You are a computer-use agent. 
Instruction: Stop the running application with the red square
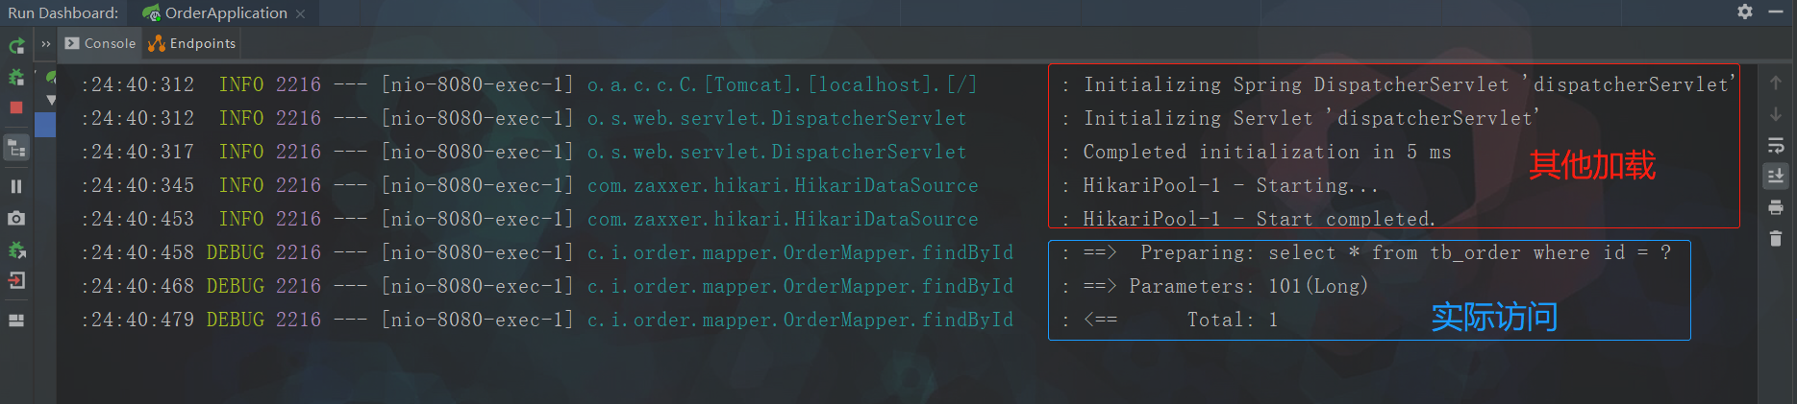[x=16, y=107]
